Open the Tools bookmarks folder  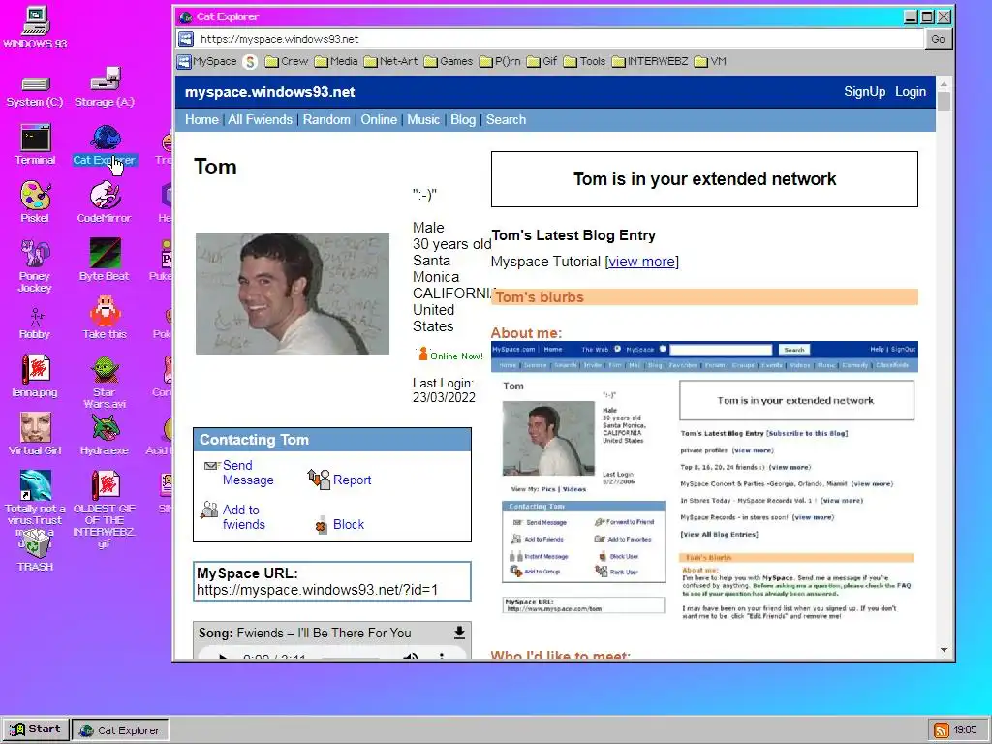[584, 61]
